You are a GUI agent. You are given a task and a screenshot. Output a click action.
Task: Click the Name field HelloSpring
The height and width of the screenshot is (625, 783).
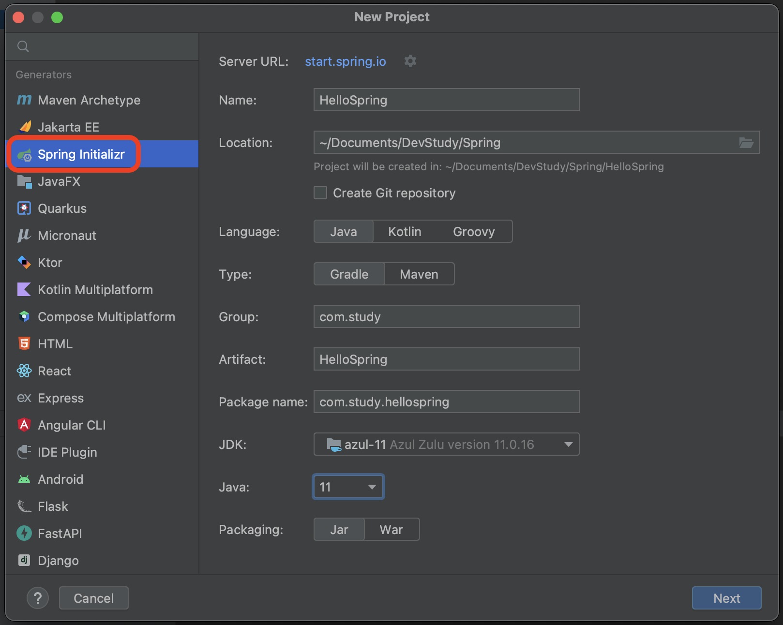coord(446,100)
